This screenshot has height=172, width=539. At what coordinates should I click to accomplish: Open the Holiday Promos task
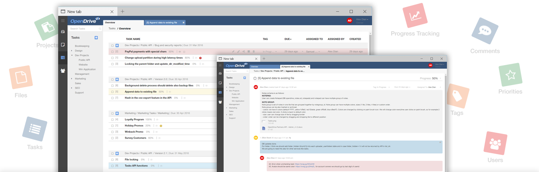click(134, 126)
